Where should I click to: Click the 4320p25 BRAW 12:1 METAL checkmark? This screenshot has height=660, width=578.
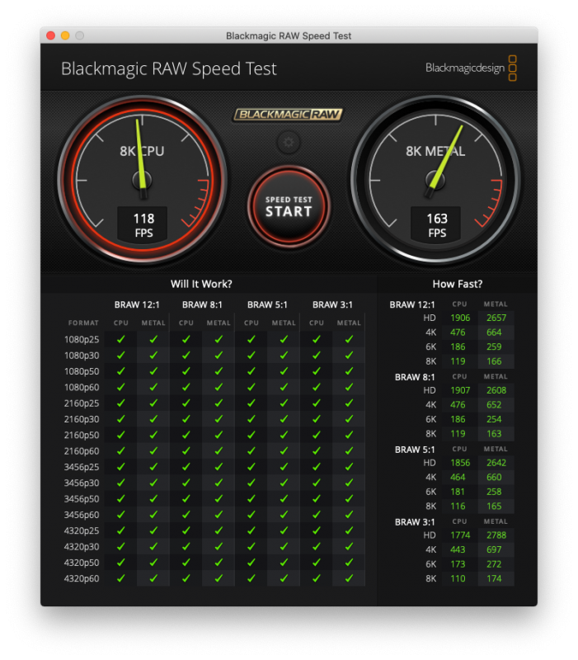[153, 530]
